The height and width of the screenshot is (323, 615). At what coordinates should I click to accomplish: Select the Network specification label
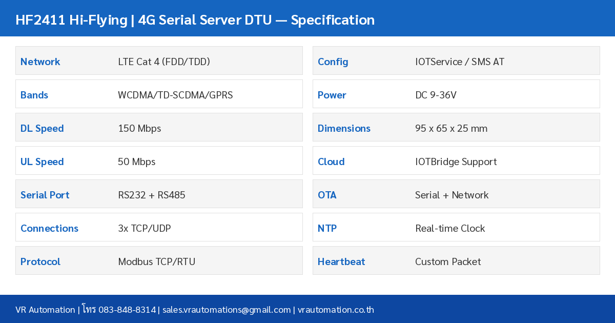coord(40,62)
